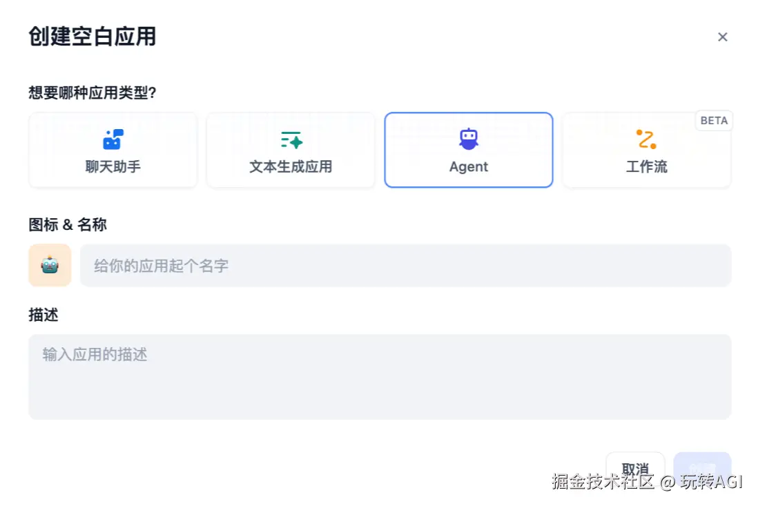758x506 pixels.
Task: Focus the app name input field
Action: point(405,265)
